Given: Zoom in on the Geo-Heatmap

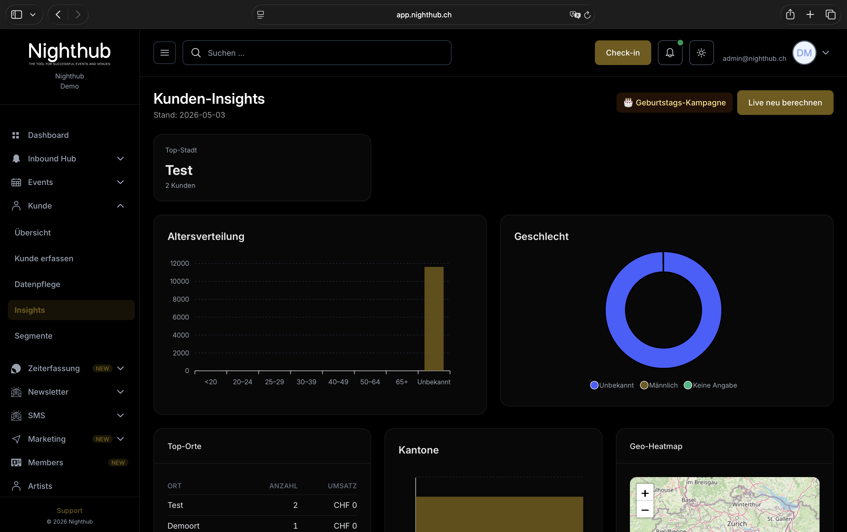Looking at the screenshot, I should [x=645, y=493].
